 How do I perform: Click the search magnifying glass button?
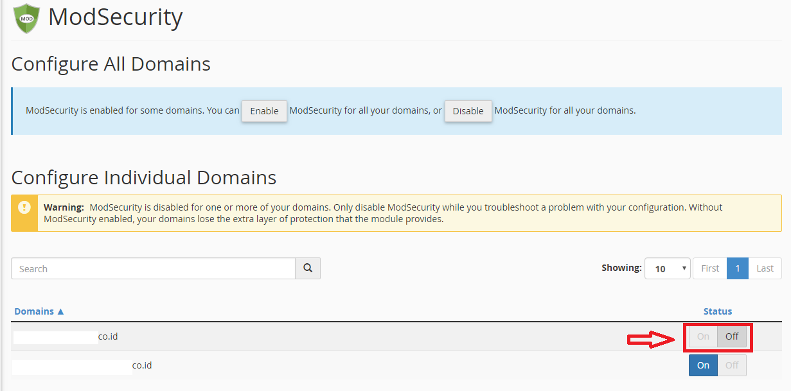[308, 268]
